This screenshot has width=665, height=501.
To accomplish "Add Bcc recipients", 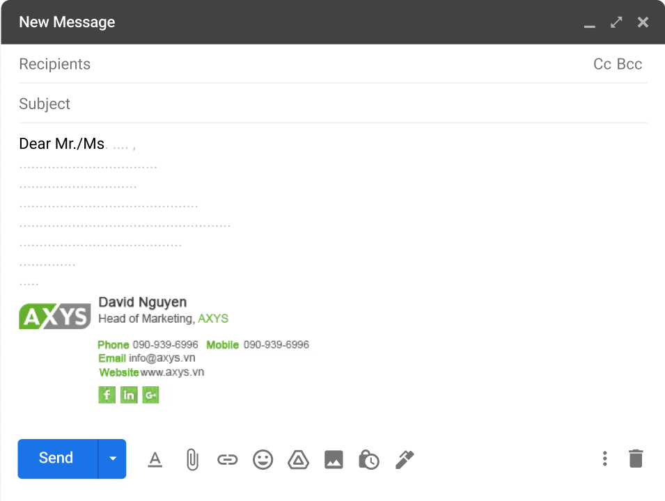I will click(x=629, y=64).
